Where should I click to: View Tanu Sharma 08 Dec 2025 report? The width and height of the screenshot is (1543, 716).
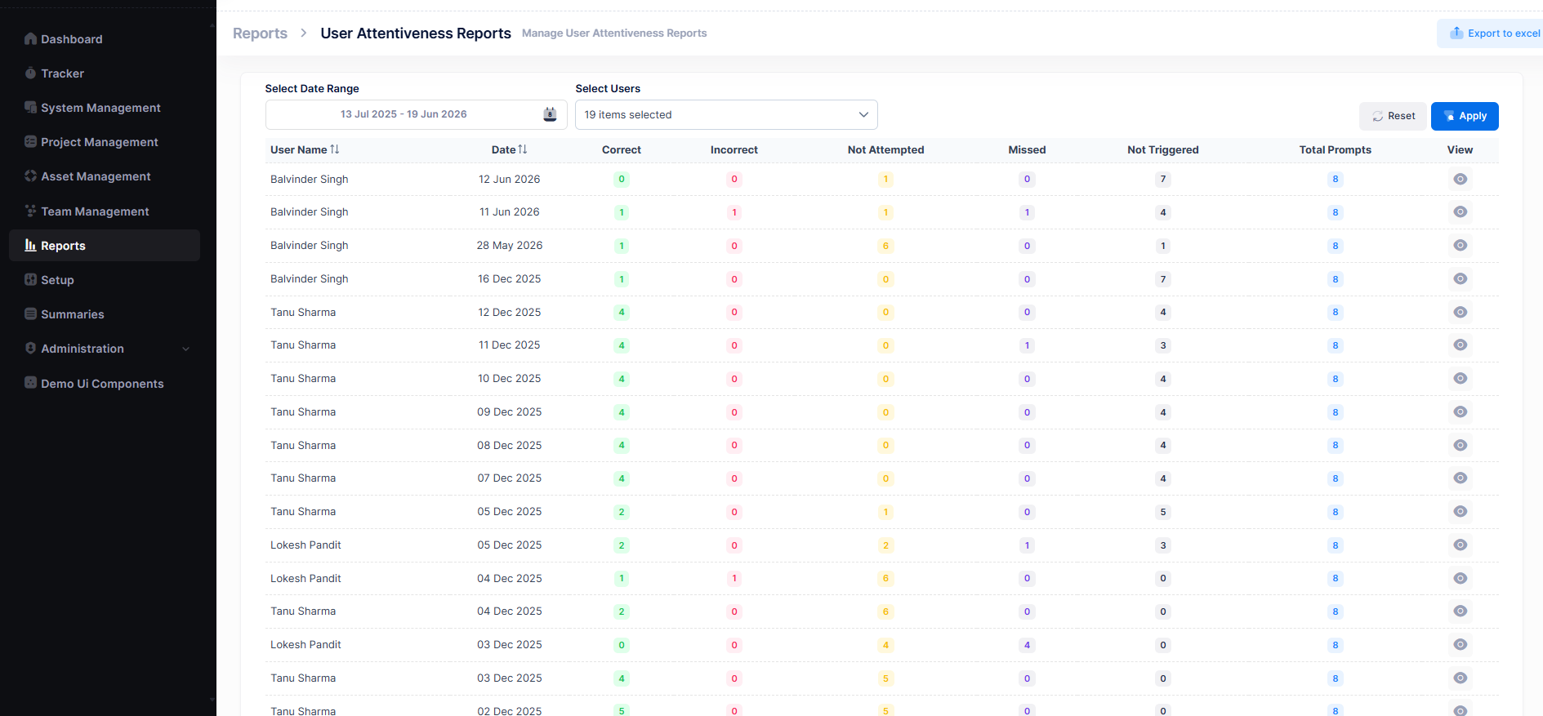click(x=1460, y=445)
